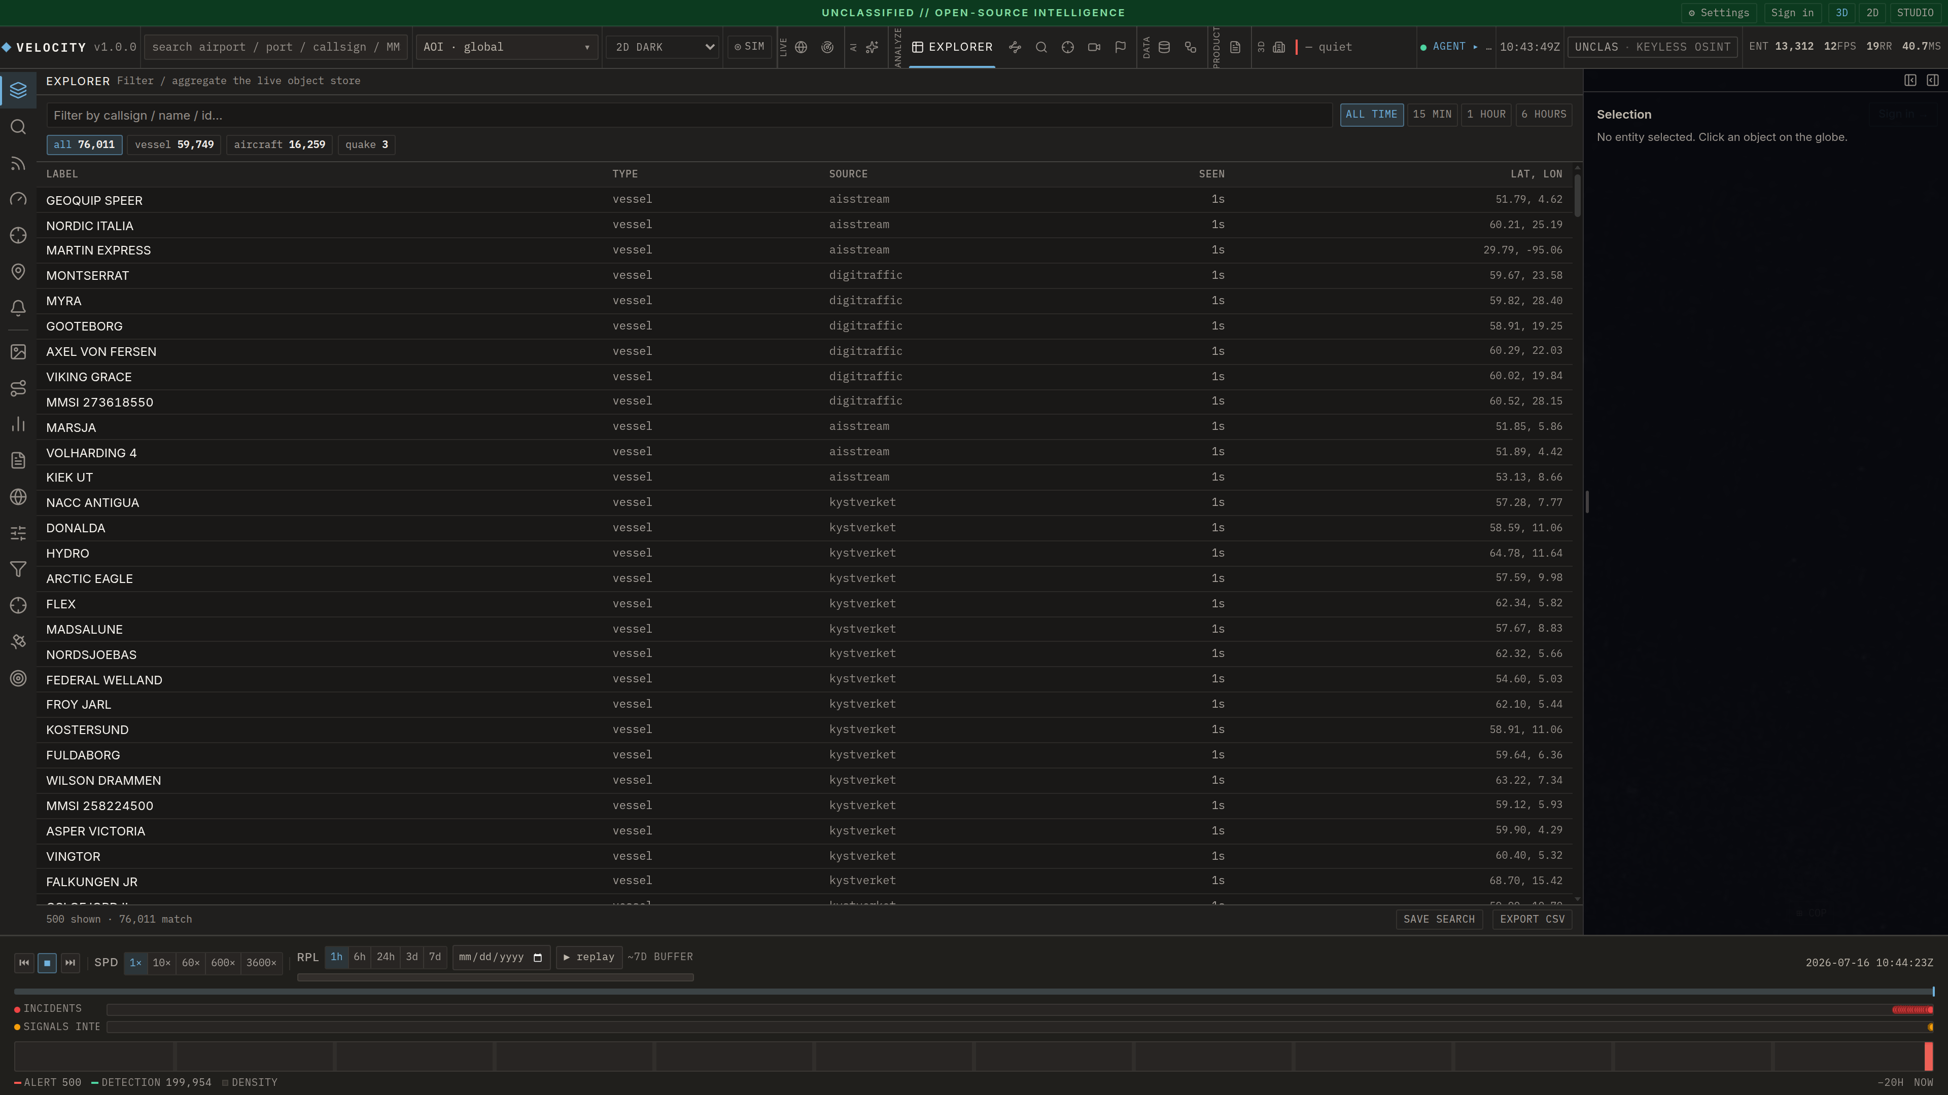Toggle 3D buildings icon
This screenshot has height=1095, width=1948.
(x=1279, y=47)
